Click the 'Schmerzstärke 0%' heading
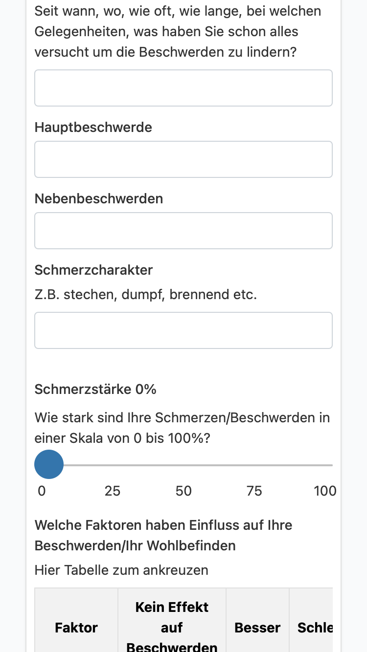367x652 pixels. (x=95, y=389)
